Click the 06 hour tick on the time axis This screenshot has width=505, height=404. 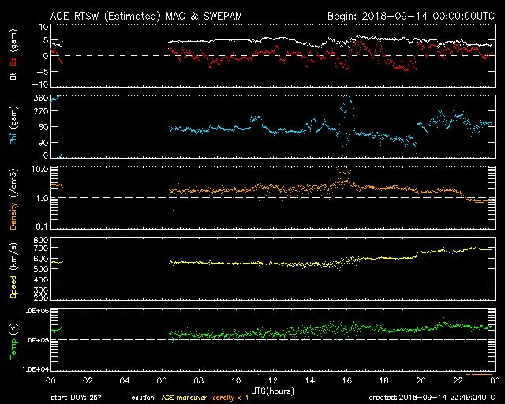(160, 380)
